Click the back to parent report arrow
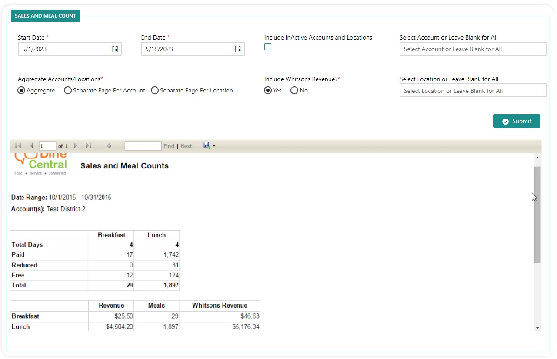 pyautogui.click(x=109, y=146)
